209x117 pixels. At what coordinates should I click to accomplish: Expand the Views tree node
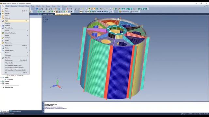pyautogui.click(x=1, y=77)
